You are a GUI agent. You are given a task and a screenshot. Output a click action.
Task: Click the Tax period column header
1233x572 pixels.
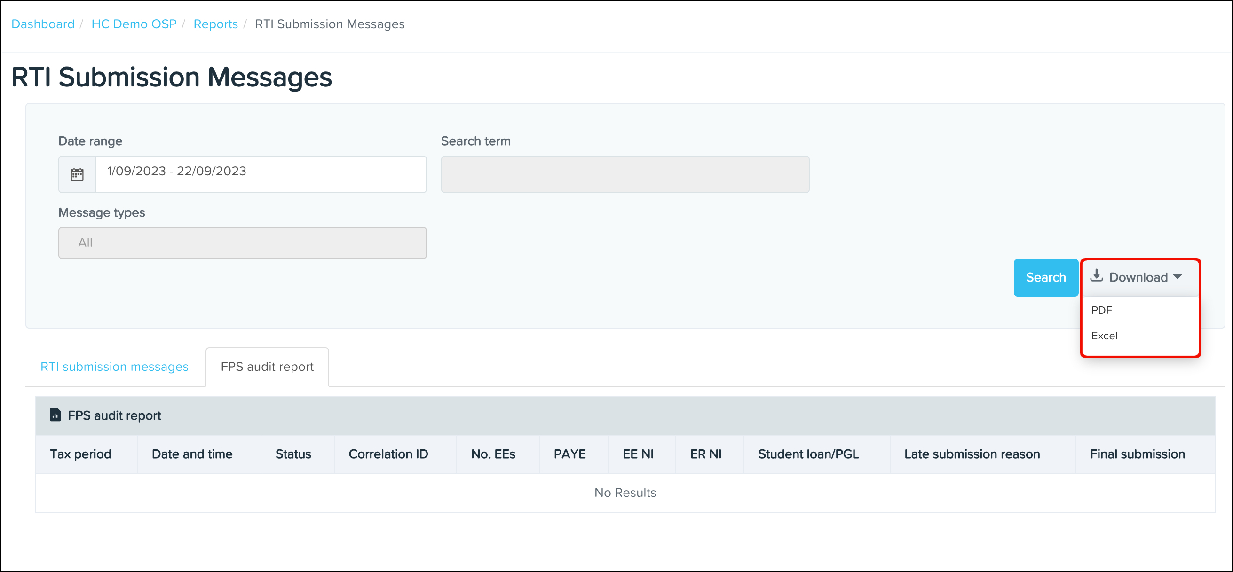(80, 454)
